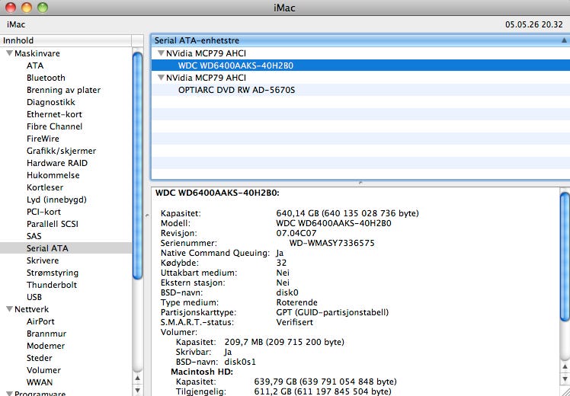This screenshot has height=396, width=570.
Task: Select Serial ATA in sidebar
Action: click(66, 248)
